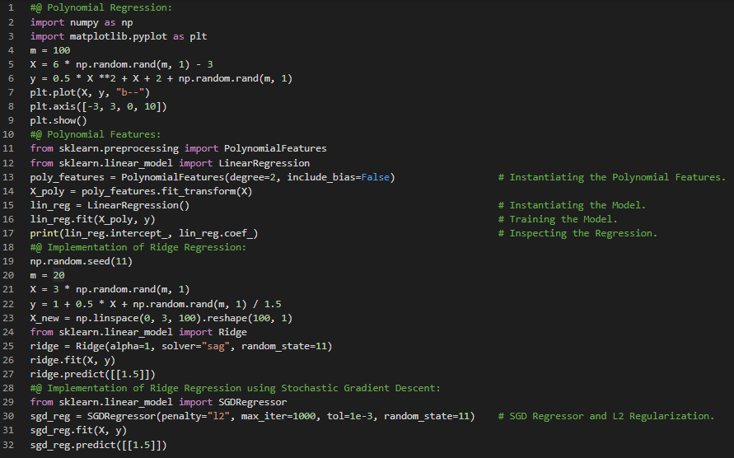Viewport: 734px width, 458px height.
Task: Click the '#@ Polynomial Regression:' comment heading
Action: (x=96, y=9)
